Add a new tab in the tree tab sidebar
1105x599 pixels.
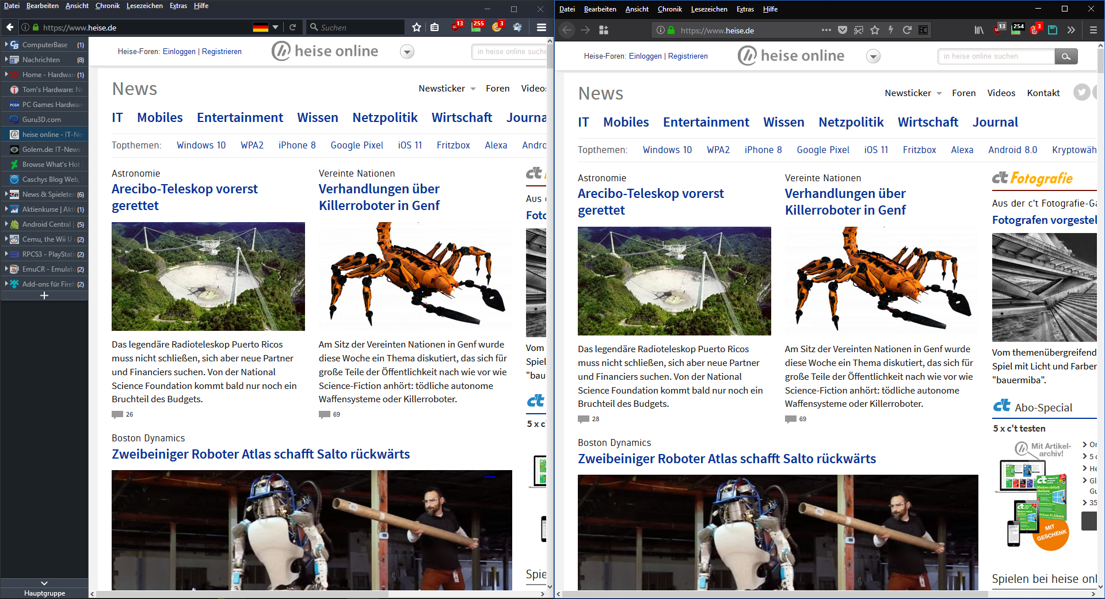(x=44, y=296)
